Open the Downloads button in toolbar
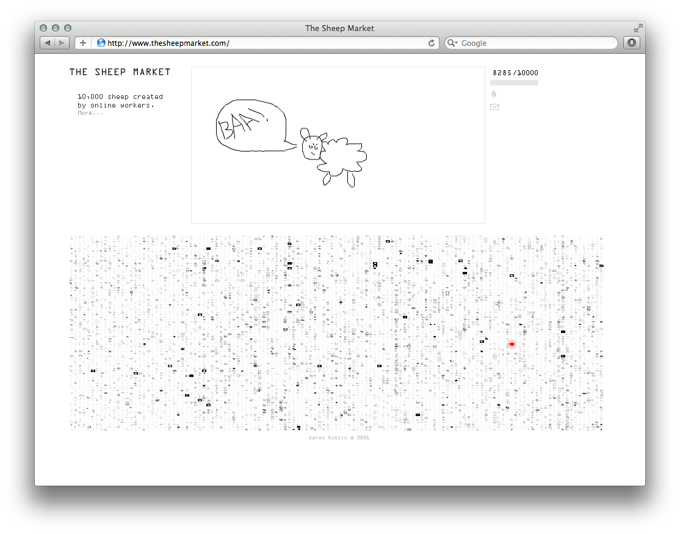This screenshot has width=680, height=534. [631, 43]
